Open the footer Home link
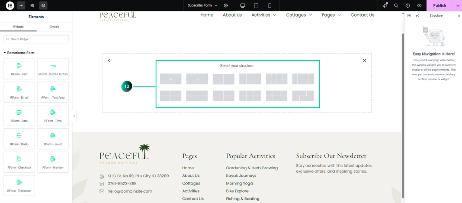This screenshot has height=203, width=462. click(188, 168)
